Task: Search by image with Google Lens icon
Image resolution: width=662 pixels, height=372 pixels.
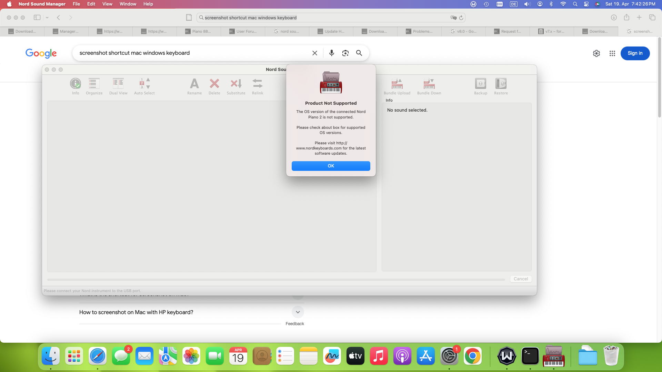Action: click(x=345, y=53)
